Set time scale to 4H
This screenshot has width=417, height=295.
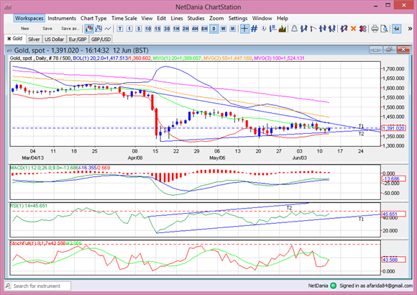pyautogui.click(x=195, y=29)
